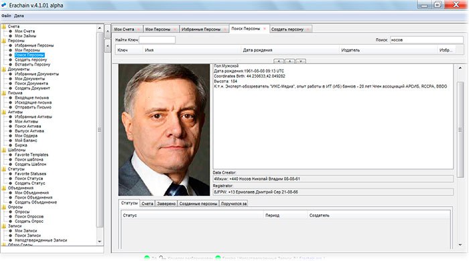Image resolution: width=469 pixels, height=261 pixels.
Task: Click the Счета folder icon in the tree
Action: pyautogui.click(x=3, y=27)
